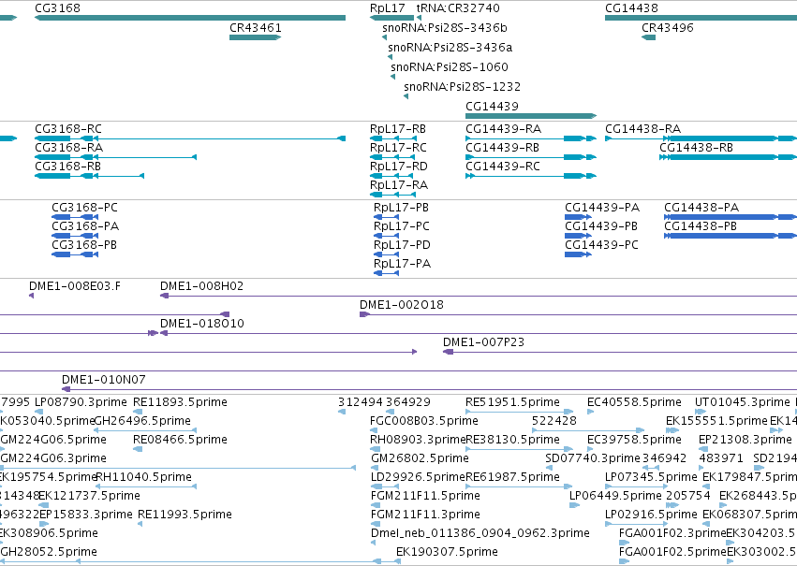The width and height of the screenshot is (797, 566).
Task: Open protein CG14439-PC
Action: pos(579,254)
